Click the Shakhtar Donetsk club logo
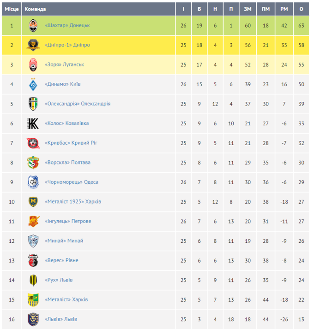 point(33,26)
